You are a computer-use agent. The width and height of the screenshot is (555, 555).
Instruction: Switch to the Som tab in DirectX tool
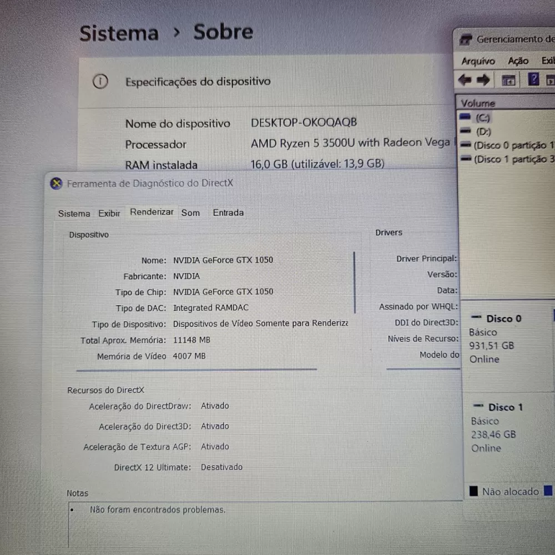point(190,213)
